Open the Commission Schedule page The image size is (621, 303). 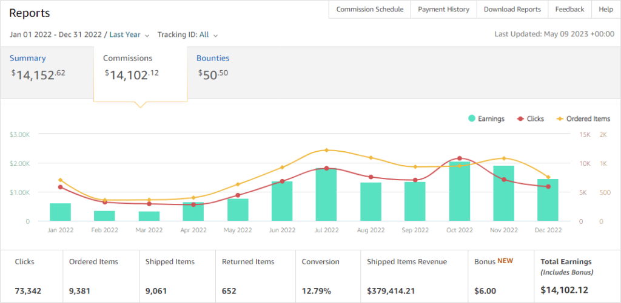(369, 10)
